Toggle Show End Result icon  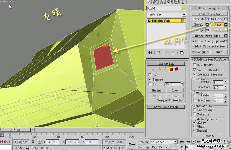159,53
